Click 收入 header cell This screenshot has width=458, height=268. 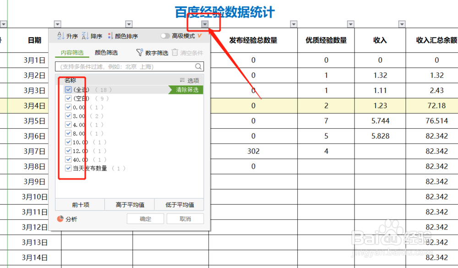[380, 40]
